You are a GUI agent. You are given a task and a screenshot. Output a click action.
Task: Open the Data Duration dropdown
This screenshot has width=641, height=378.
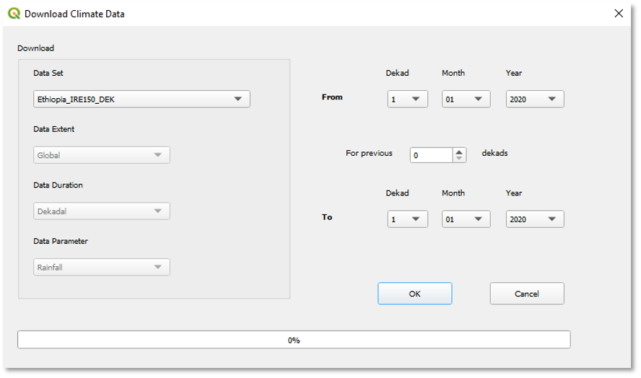[x=101, y=211]
